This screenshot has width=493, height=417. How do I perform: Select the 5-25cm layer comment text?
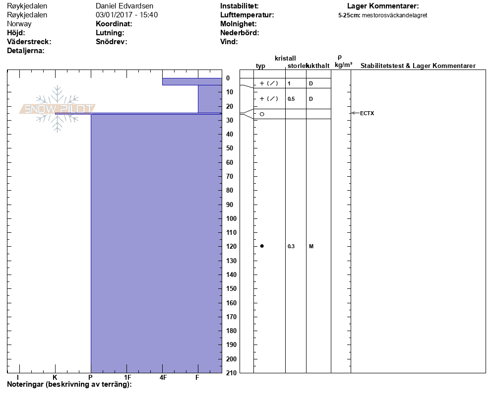point(382,15)
